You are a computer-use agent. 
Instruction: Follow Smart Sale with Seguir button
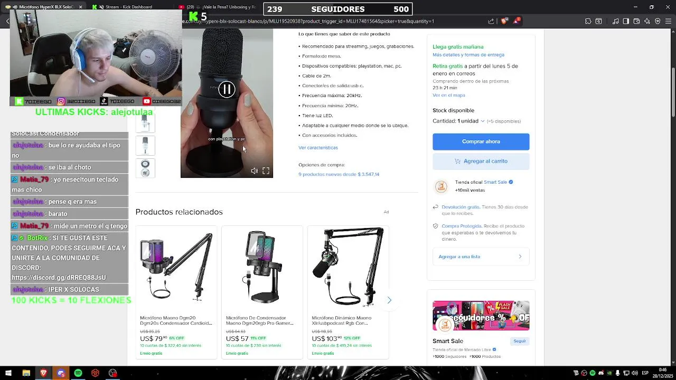pyautogui.click(x=520, y=341)
